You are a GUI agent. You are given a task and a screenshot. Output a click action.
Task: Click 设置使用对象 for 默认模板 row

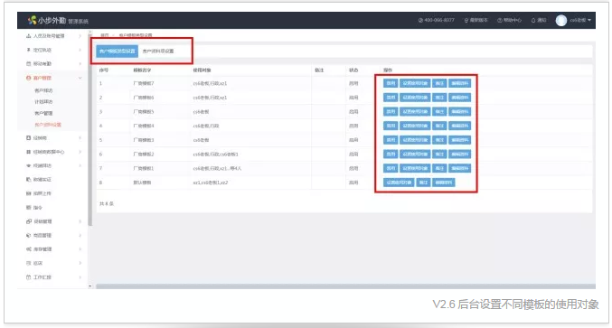(399, 183)
